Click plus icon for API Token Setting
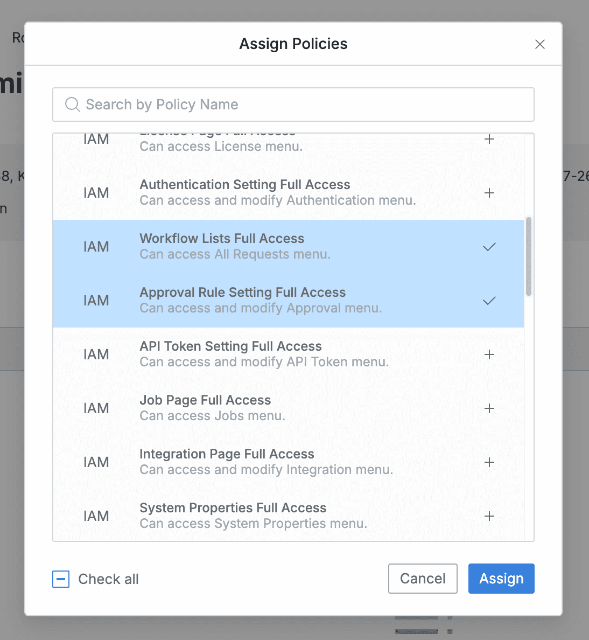 pos(489,354)
